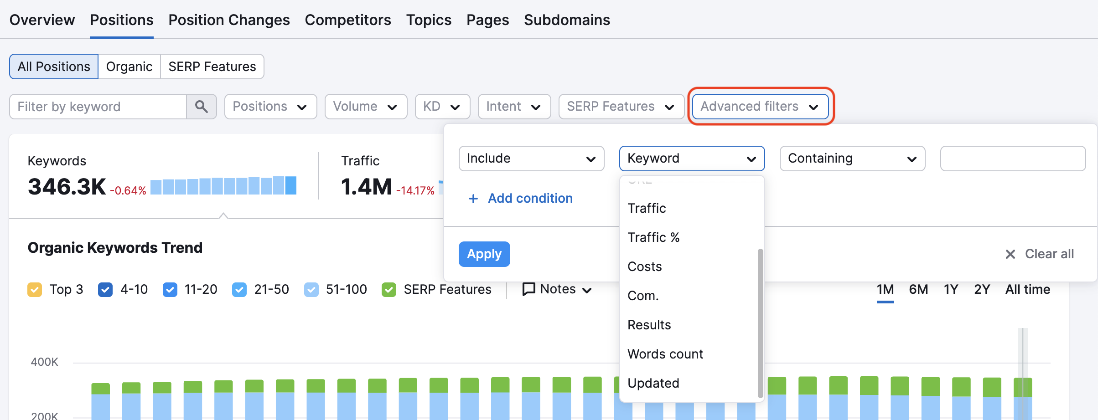Expand the Intent filter dropdown
Screen dimensions: 1098x420
514,106
